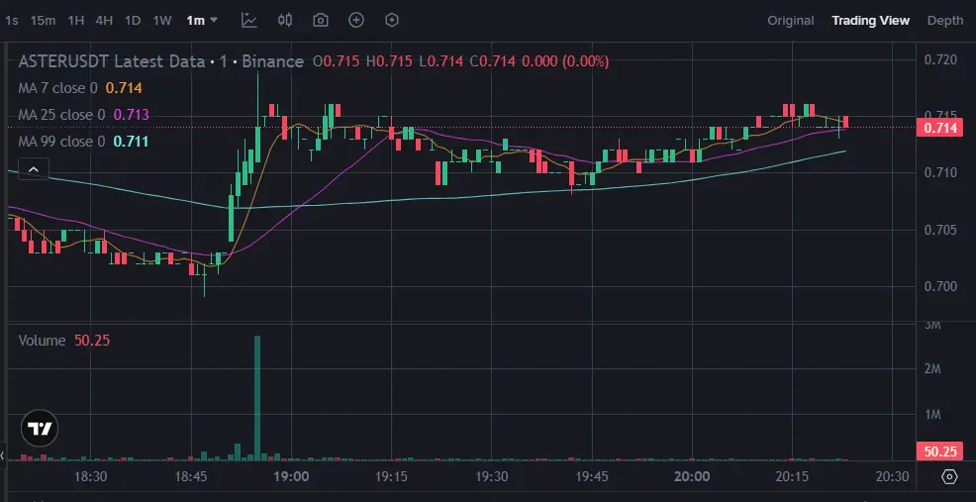Choose the 4H interval
This screenshot has height=502, width=976.
(x=104, y=20)
